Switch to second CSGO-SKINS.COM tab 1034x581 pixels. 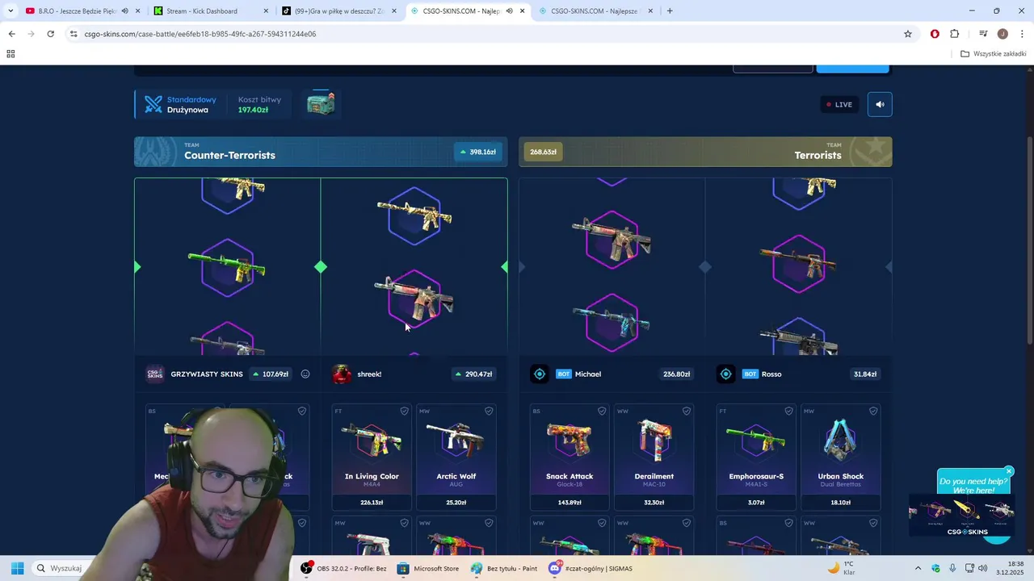pyautogui.click(x=595, y=11)
